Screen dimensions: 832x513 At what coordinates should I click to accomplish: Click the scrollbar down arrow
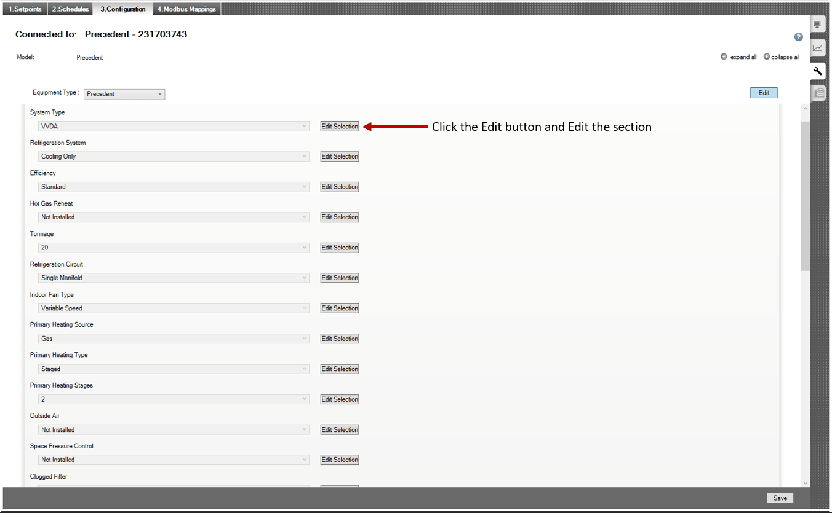coord(806,483)
